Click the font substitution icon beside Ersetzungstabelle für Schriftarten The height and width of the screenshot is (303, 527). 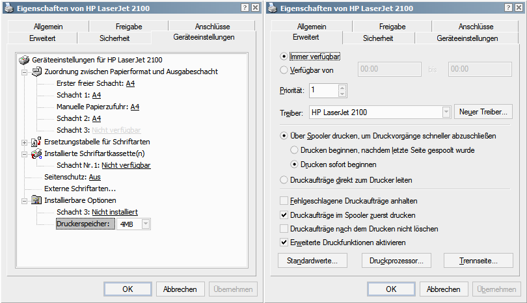click(x=36, y=142)
